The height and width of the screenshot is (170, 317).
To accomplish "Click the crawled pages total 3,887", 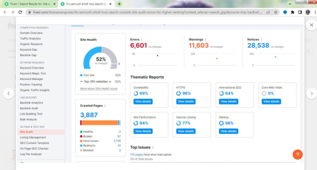I will coord(89,115).
